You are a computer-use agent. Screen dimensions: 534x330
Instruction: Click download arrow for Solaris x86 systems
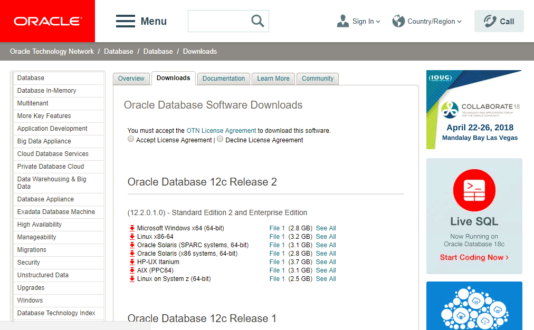(132, 254)
